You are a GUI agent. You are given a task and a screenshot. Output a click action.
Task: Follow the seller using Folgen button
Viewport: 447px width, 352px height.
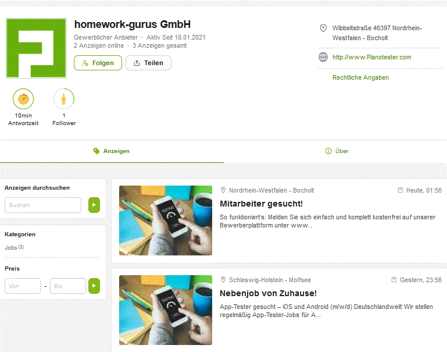(98, 63)
